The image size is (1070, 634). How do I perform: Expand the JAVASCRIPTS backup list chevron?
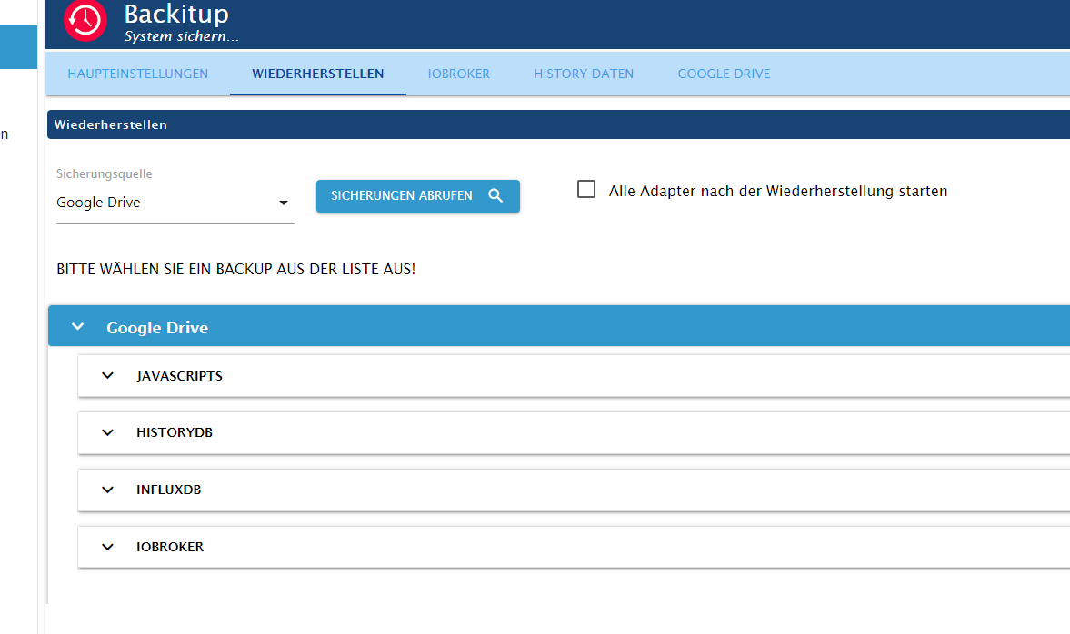pyautogui.click(x=108, y=376)
